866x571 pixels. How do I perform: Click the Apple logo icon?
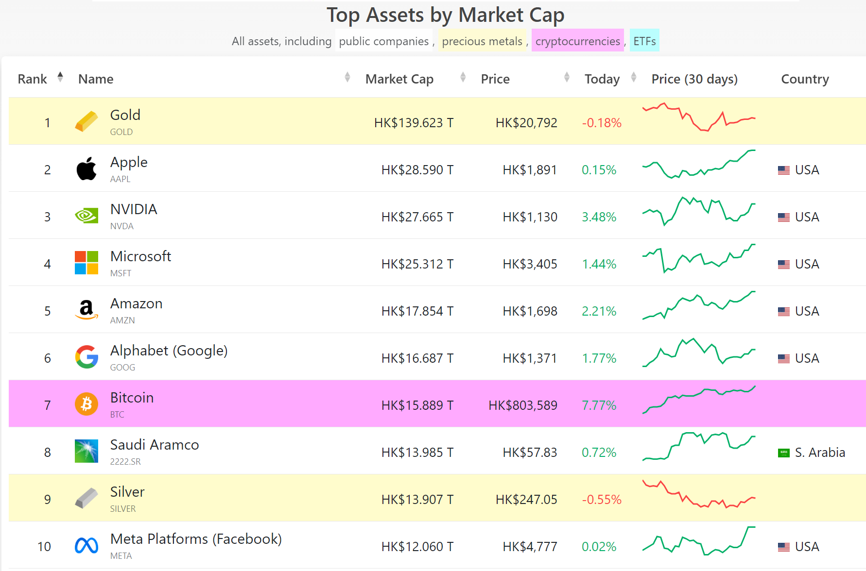point(87,168)
